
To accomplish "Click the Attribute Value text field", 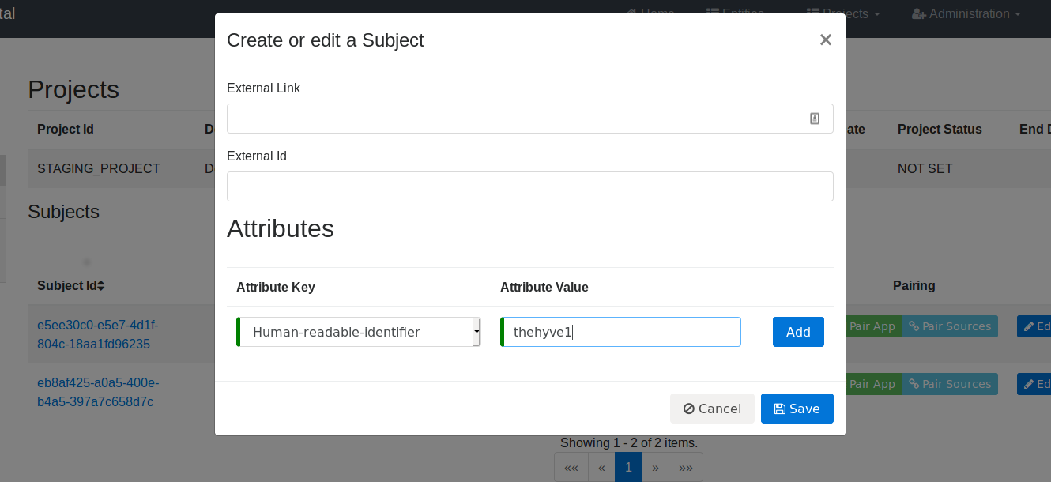I will point(621,332).
